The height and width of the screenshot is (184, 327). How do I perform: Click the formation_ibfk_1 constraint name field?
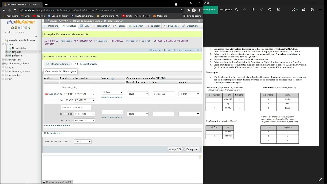pos(76,87)
